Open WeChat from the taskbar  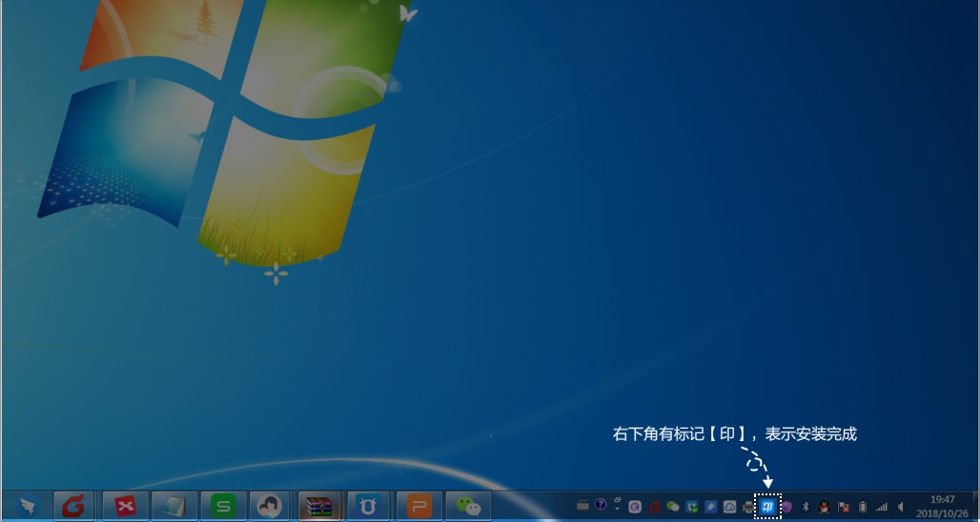468,506
